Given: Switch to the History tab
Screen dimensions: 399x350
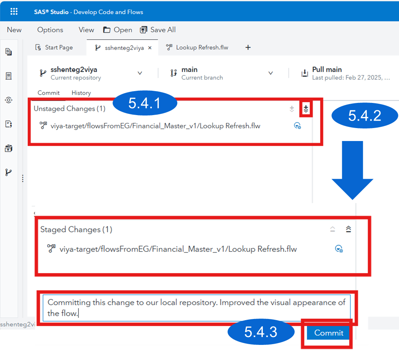Looking at the screenshot, I should tap(81, 93).
